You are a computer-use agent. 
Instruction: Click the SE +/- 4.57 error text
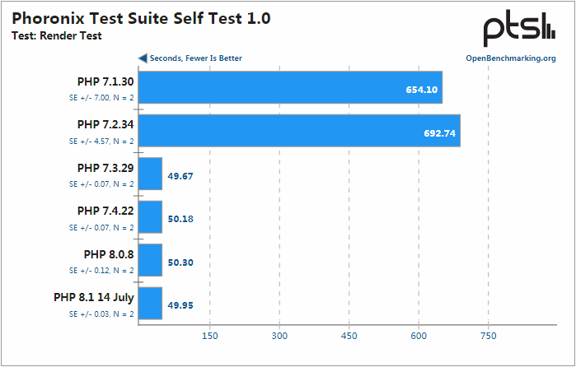(101, 141)
